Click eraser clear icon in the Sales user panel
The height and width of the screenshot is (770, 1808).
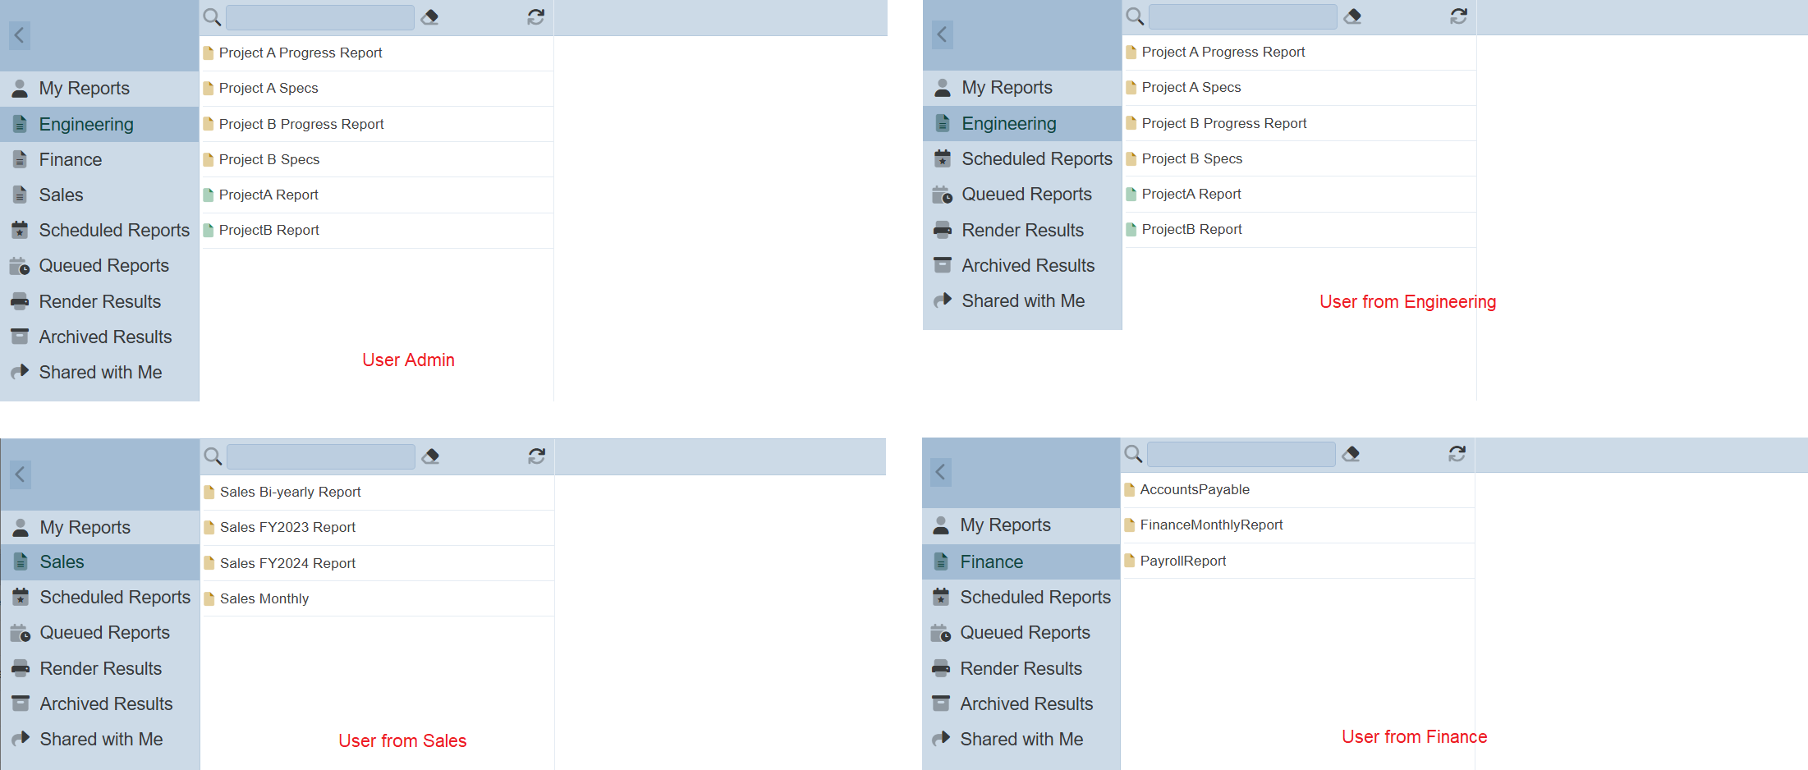coord(430,456)
